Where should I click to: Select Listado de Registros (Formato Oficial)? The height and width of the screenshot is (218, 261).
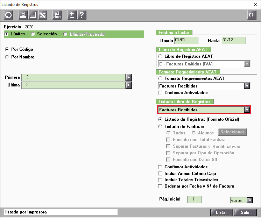160,119
